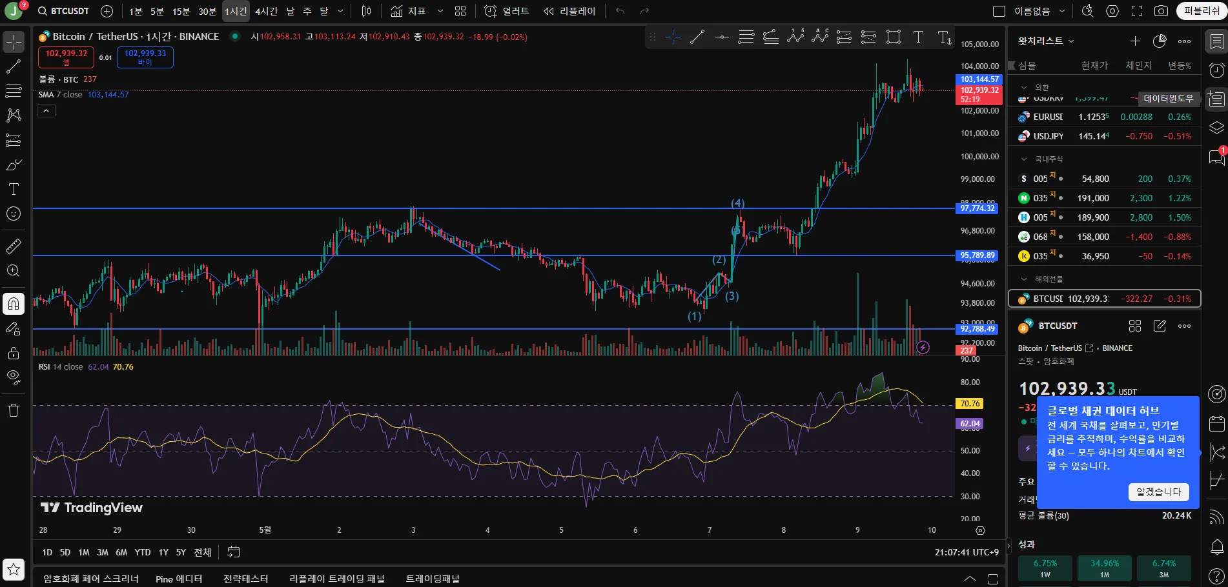The width and height of the screenshot is (1228, 587).
Task: Open the 왓치리스트 list dropdown
Action: (1047, 41)
